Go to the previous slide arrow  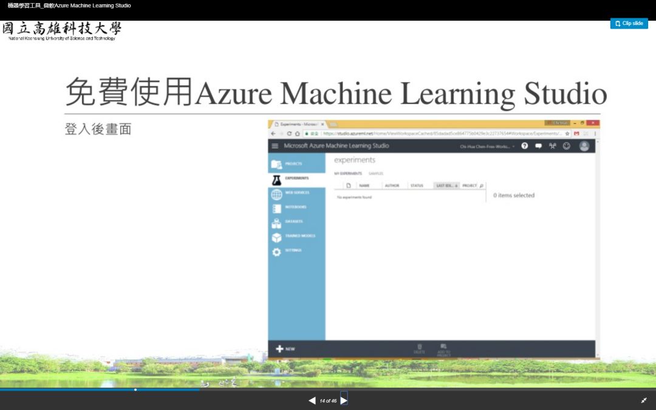click(312, 400)
